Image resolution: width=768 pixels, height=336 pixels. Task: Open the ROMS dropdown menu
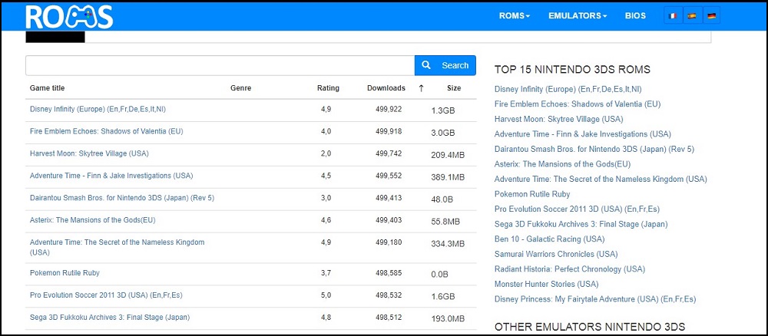pos(515,15)
